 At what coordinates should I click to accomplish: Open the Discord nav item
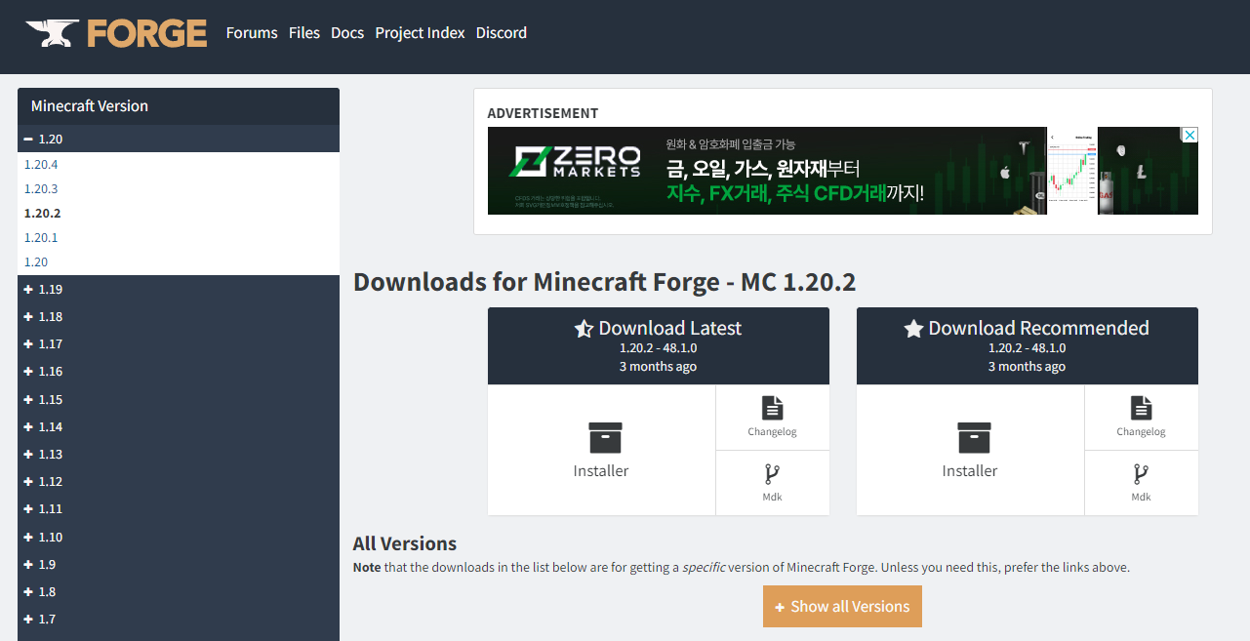(x=502, y=33)
